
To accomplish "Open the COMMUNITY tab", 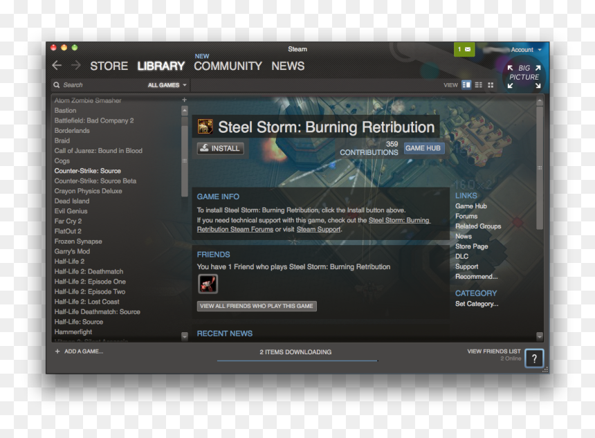I will click(228, 66).
